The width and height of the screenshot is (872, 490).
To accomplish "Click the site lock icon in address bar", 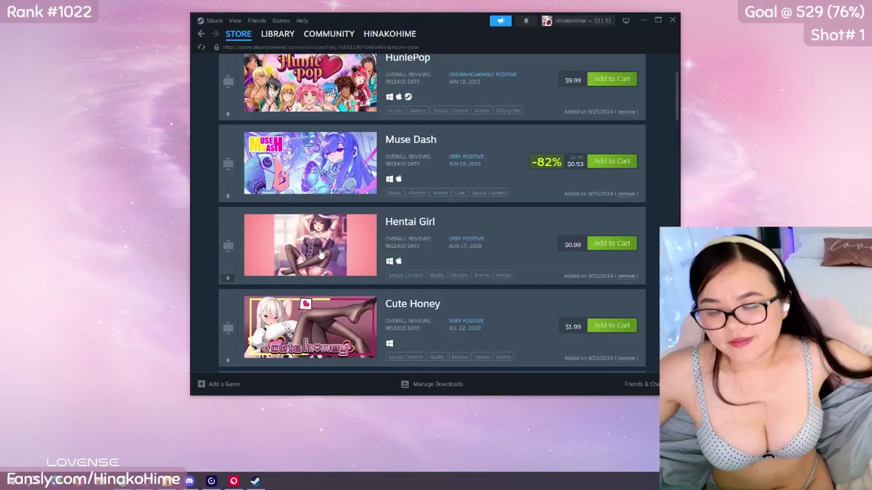I will pyautogui.click(x=217, y=47).
